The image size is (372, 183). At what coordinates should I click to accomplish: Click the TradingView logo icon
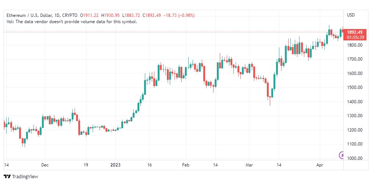tap(7, 177)
